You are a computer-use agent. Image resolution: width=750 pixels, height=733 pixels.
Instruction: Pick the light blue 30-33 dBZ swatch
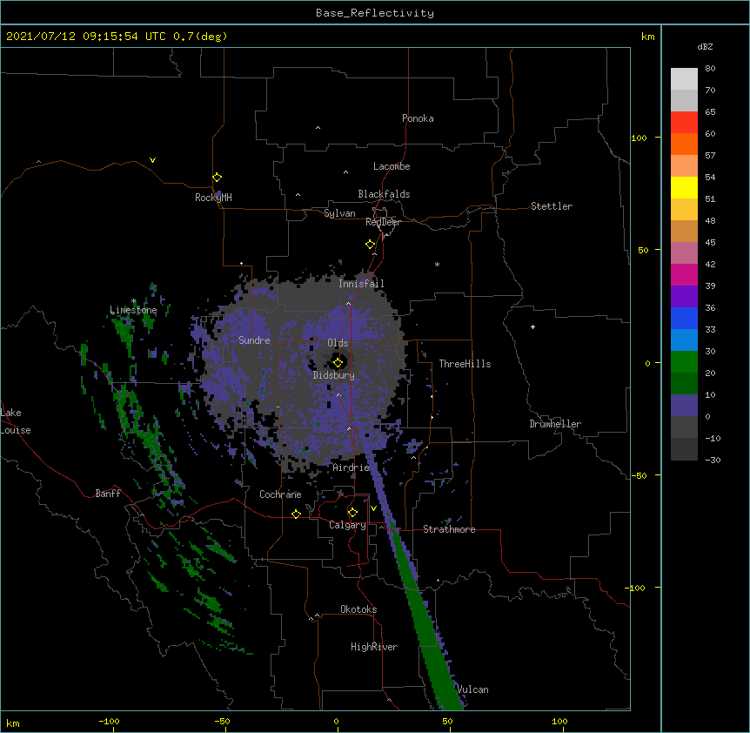(x=684, y=340)
